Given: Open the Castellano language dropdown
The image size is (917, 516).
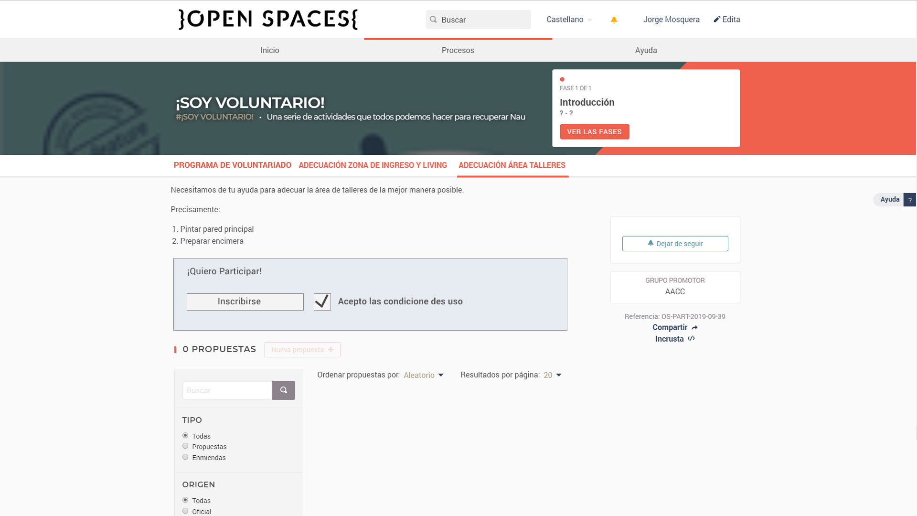Looking at the screenshot, I should click(569, 20).
